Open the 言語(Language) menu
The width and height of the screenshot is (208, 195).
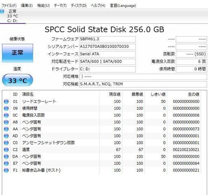(x=123, y=6)
